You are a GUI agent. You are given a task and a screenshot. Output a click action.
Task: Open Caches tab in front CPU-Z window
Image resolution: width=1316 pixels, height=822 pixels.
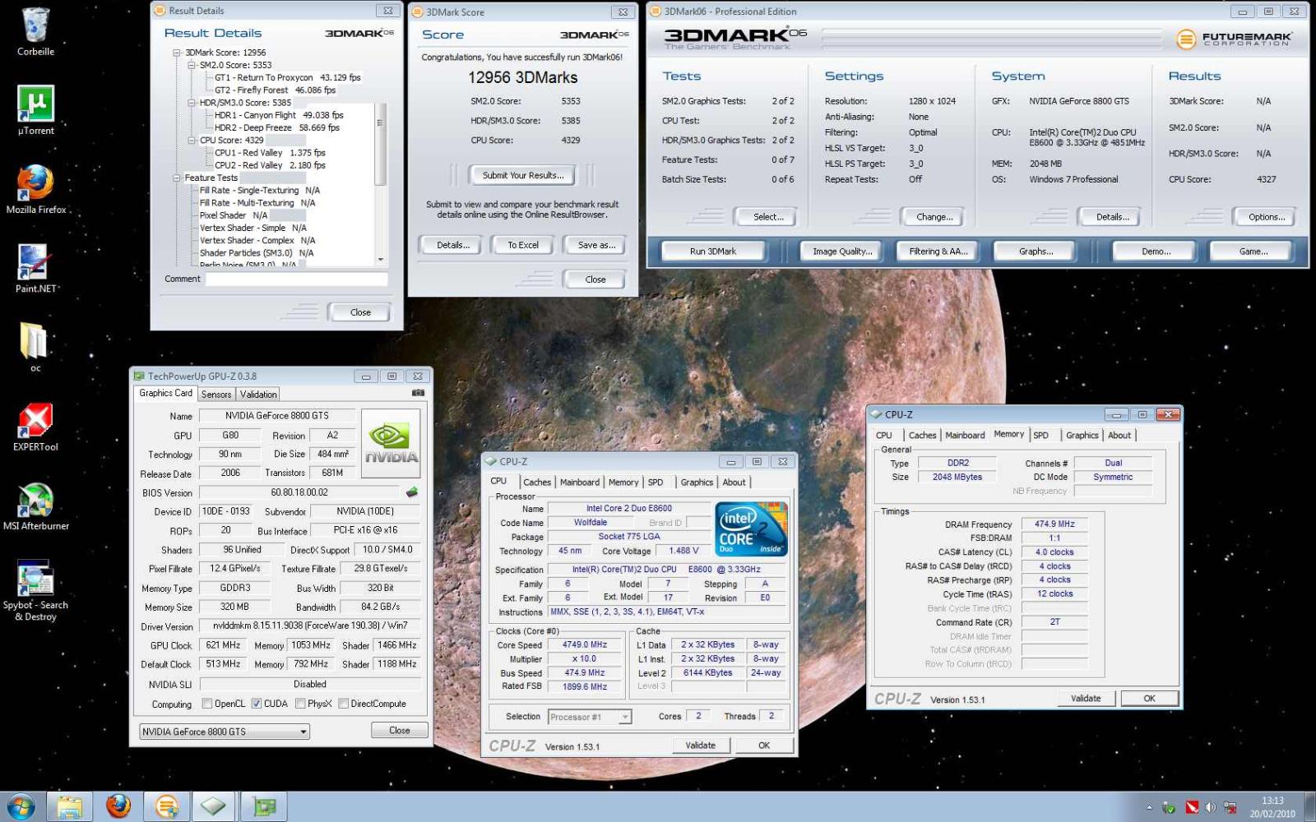537,483
